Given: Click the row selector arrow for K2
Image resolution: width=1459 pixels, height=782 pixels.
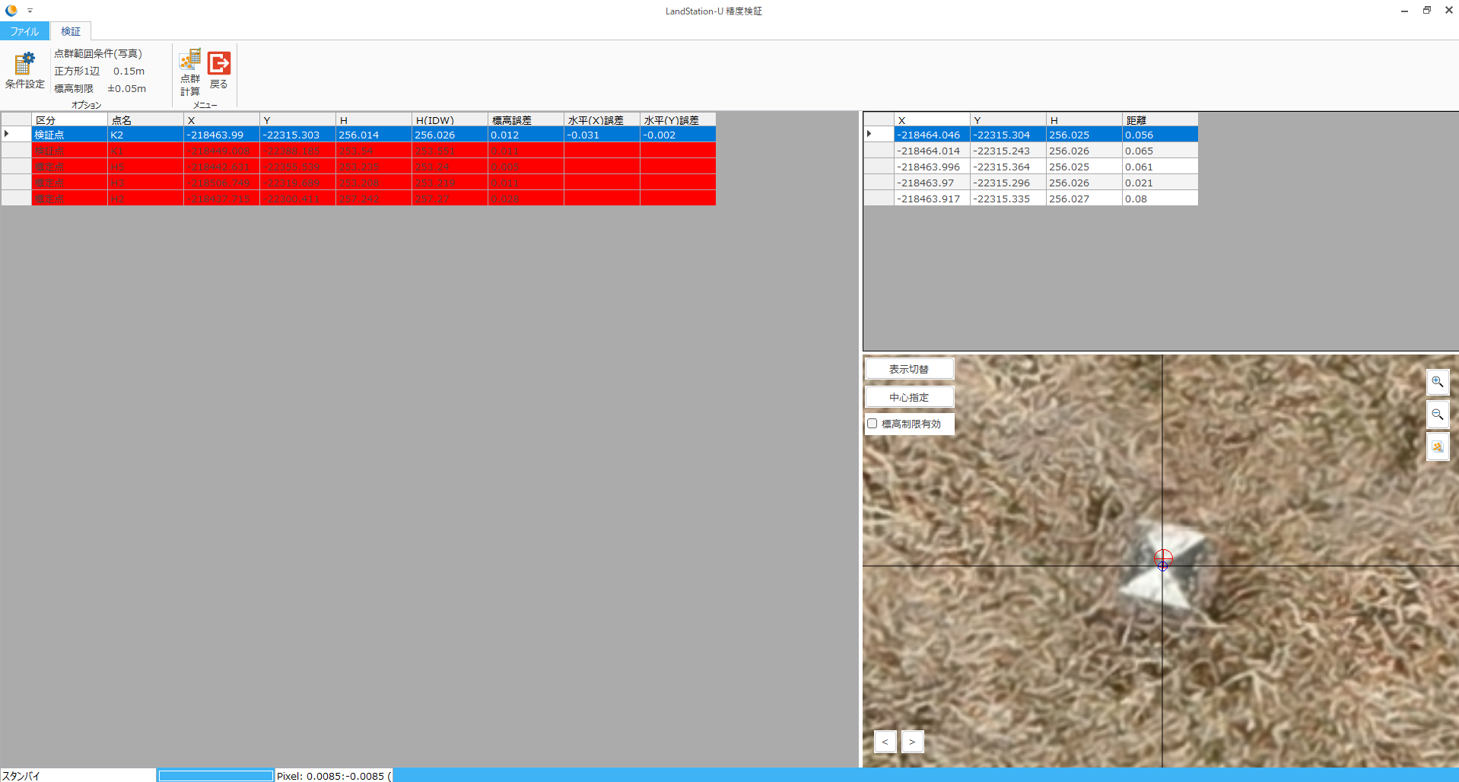Looking at the screenshot, I should [x=8, y=135].
